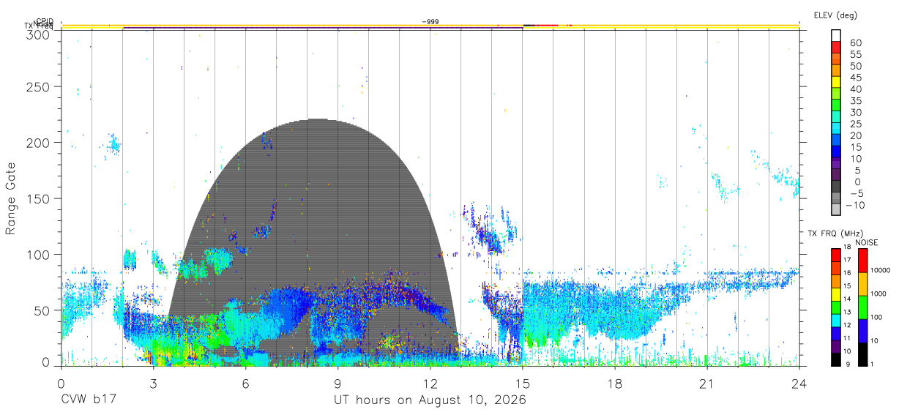Viewport: 899px width, 415px height.
Task: Click the UT hours on August 10, 2026 title
Action: pyautogui.click(x=430, y=400)
